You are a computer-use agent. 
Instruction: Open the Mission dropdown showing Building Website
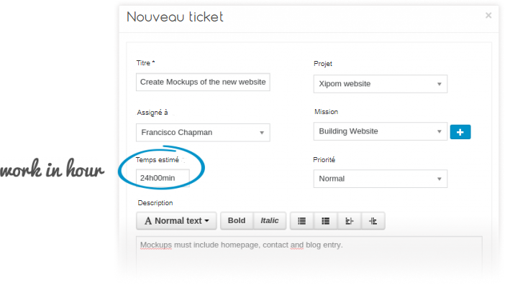[381, 131]
